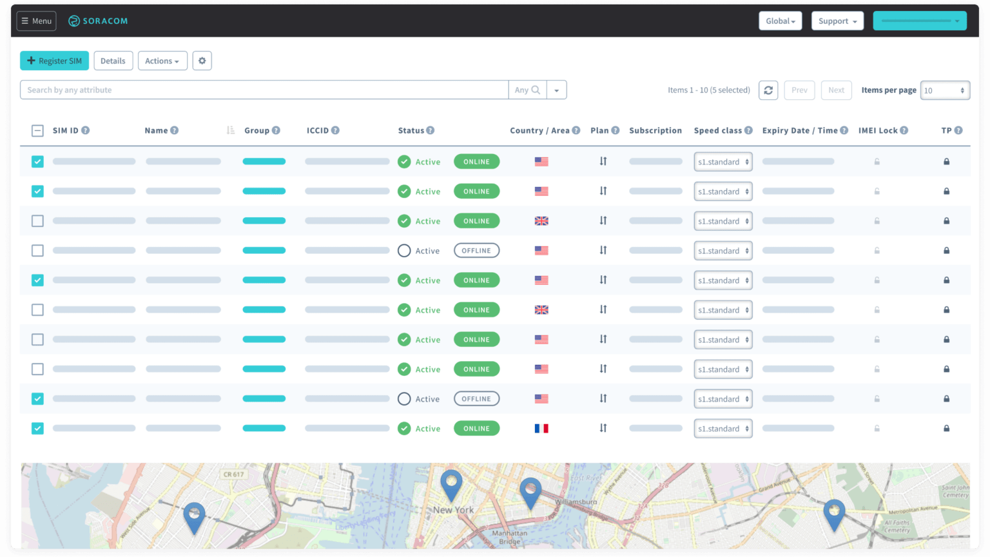Click Register SIM button
The width and height of the screenshot is (990, 557).
click(x=54, y=61)
